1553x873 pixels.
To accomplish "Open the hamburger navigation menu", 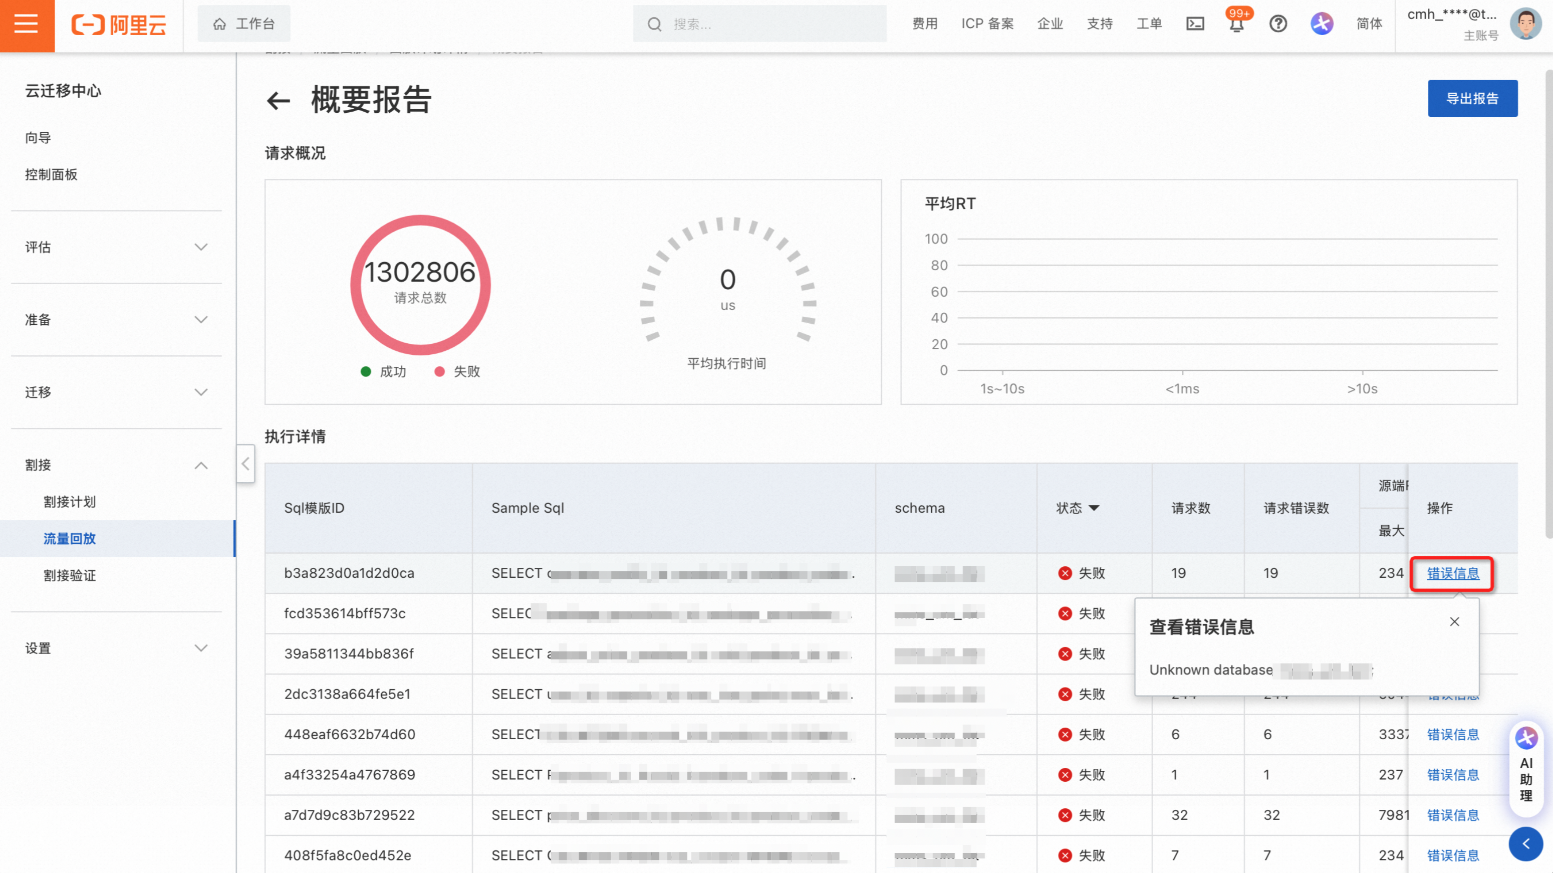I will [27, 25].
